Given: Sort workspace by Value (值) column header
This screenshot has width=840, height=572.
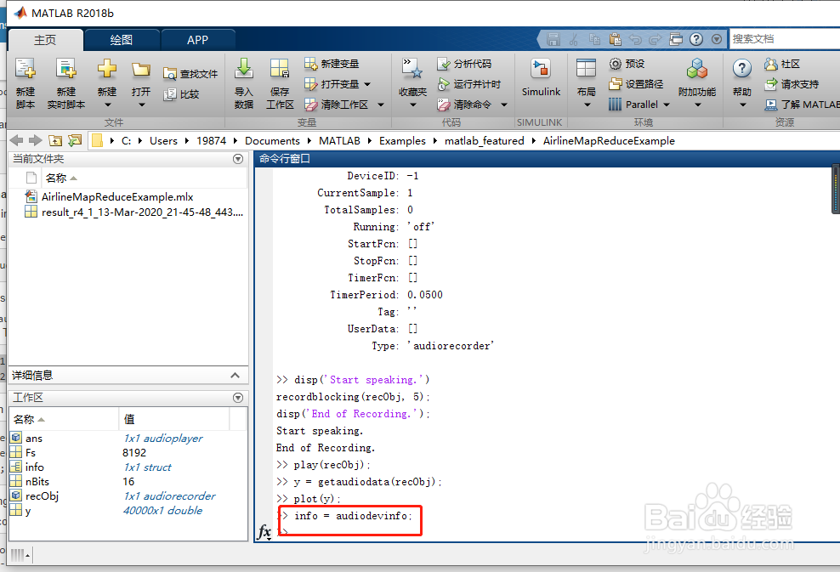Looking at the screenshot, I should (174, 419).
